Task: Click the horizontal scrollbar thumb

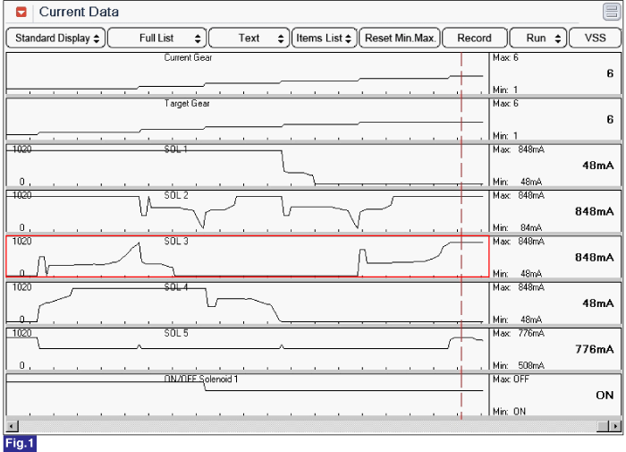Action: tap(603, 426)
